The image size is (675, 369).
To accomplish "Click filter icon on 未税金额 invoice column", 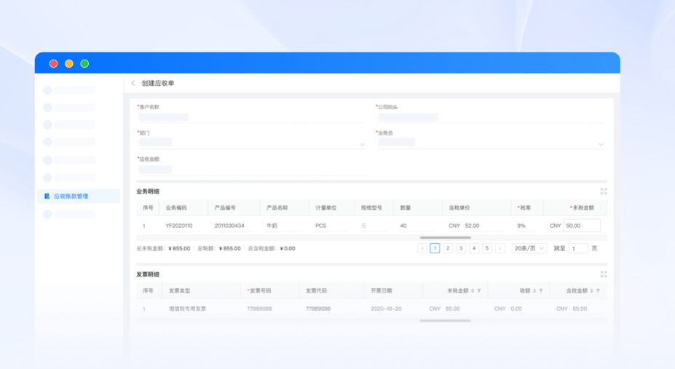I will (479, 291).
